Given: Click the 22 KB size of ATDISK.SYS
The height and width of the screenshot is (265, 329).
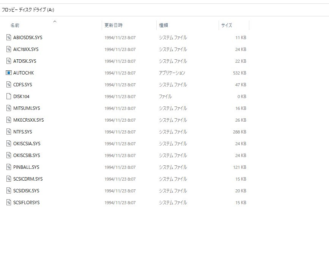Looking at the screenshot, I should click(241, 61).
